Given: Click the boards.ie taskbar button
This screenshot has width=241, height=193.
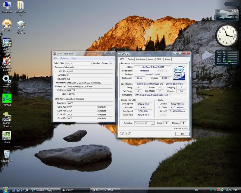Looking at the screenshot, I should tap(45, 190).
